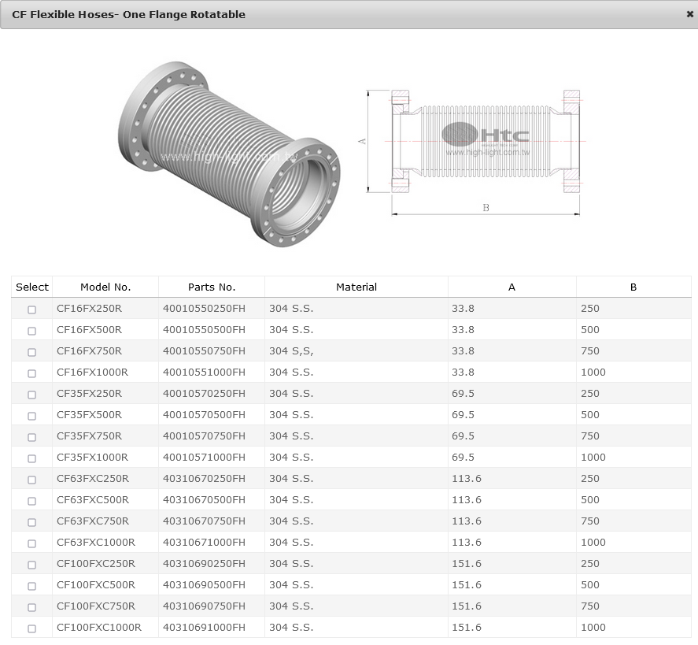Click the Model No. column header
698x645 pixels.
tap(105, 287)
